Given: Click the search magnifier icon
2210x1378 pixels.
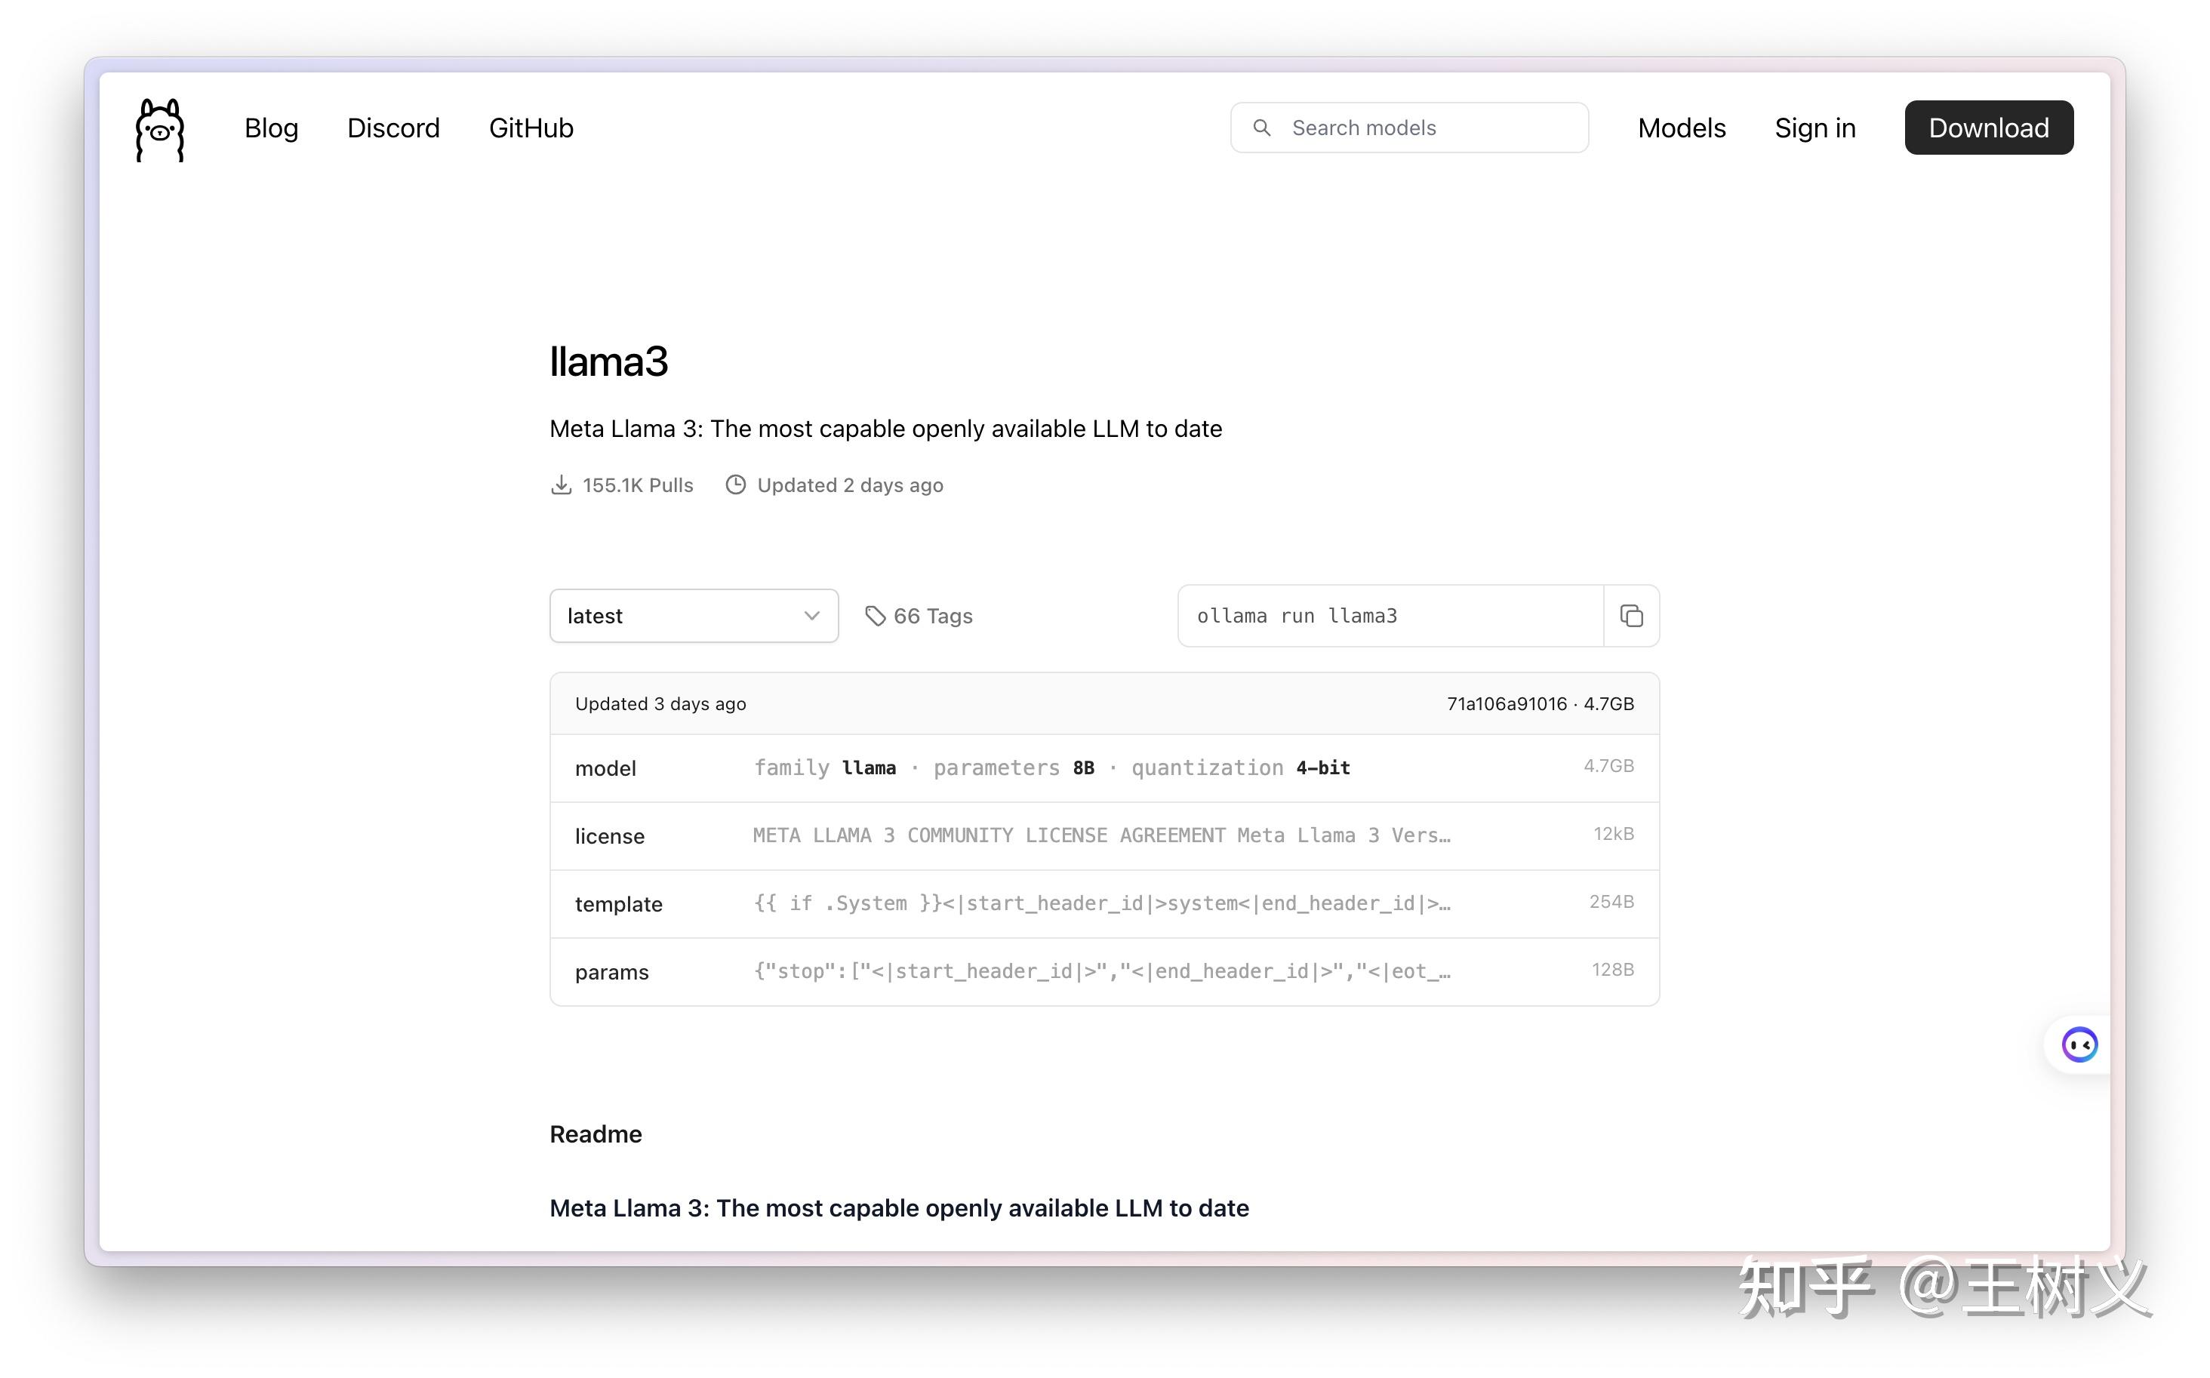Looking at the screenshot, I should coord(1261,128).
